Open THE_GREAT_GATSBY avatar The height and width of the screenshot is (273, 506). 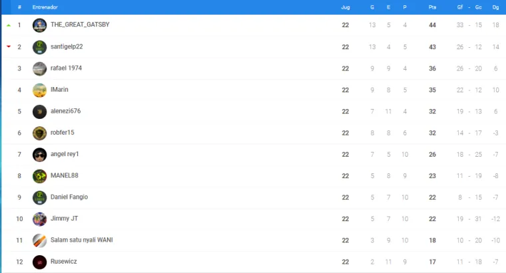click(x=39, y=25)
